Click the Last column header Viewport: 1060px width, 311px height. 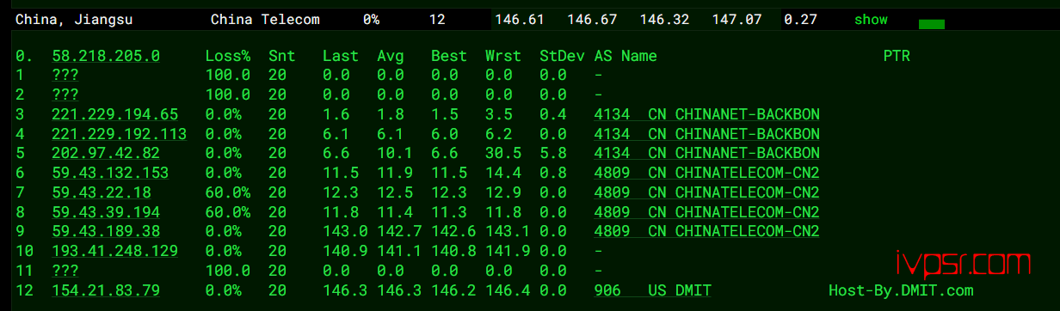341,56
